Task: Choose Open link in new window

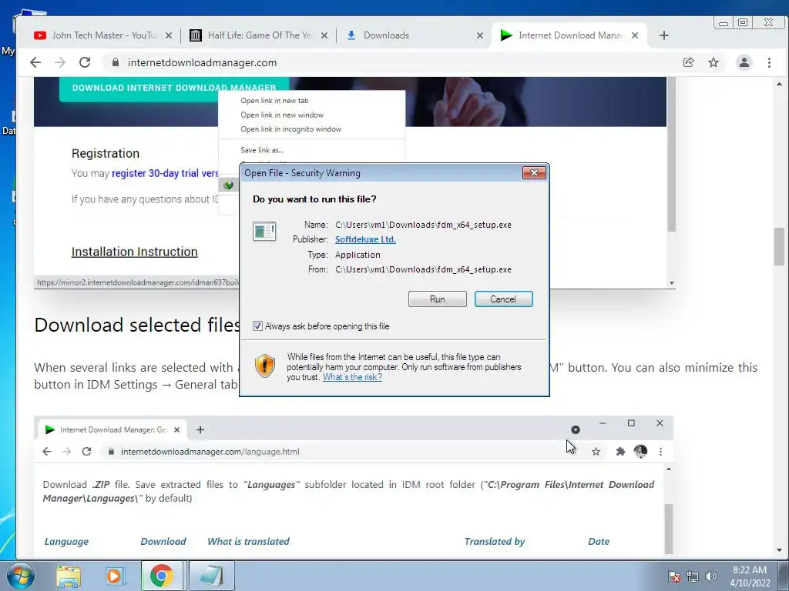Action: pyautogui.click(x=282, y=115)
